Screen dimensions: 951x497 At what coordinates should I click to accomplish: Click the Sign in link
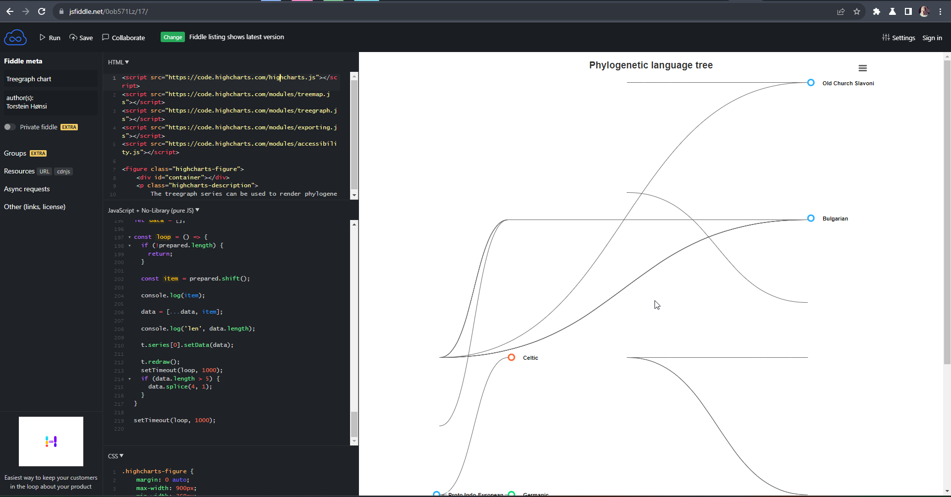click(932, 37)
